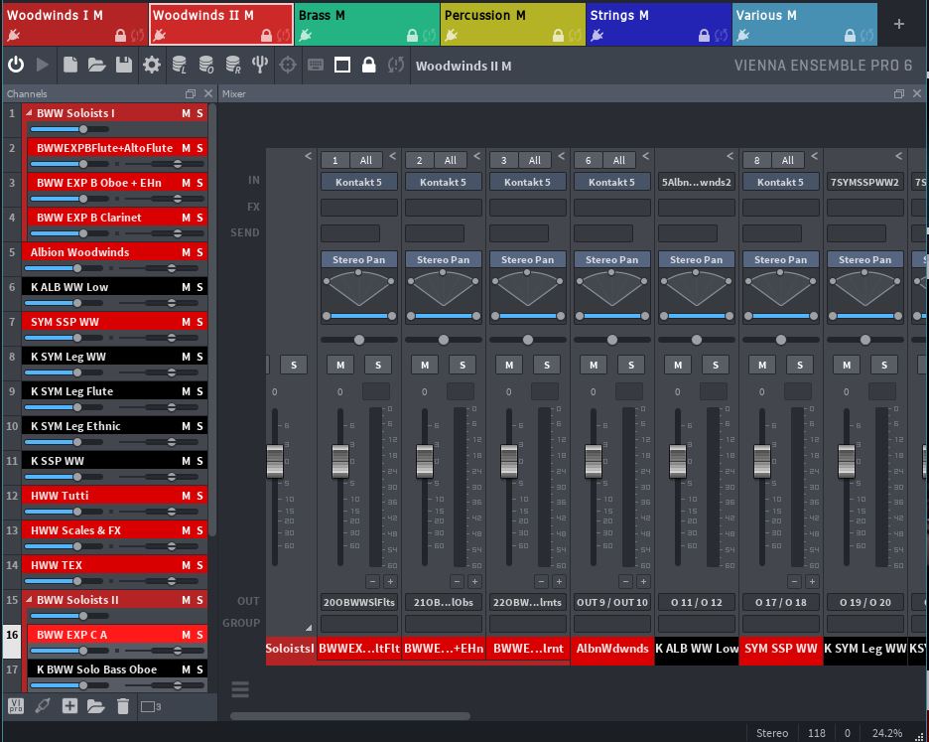Viewport: 929px width, 742px height.
Task: Switch to the Brass M instance tab
Action: pyautogui.click(x=367, y=24)
